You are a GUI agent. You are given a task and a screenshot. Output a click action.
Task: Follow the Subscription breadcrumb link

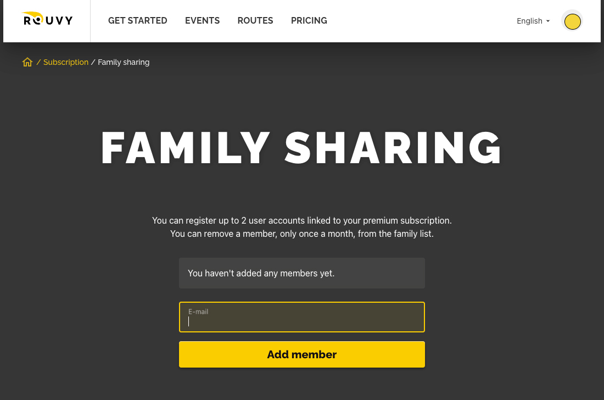click(66, 62)
